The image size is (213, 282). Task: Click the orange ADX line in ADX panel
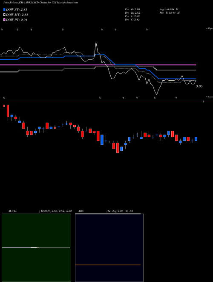(108, 265)
